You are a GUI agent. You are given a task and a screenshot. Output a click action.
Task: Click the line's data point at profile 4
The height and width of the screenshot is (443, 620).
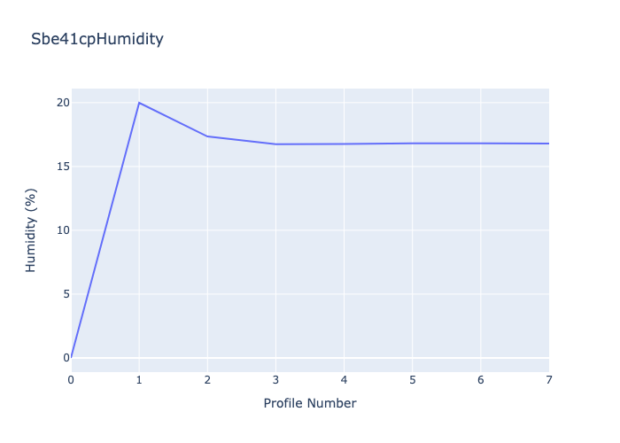[344, 144]
